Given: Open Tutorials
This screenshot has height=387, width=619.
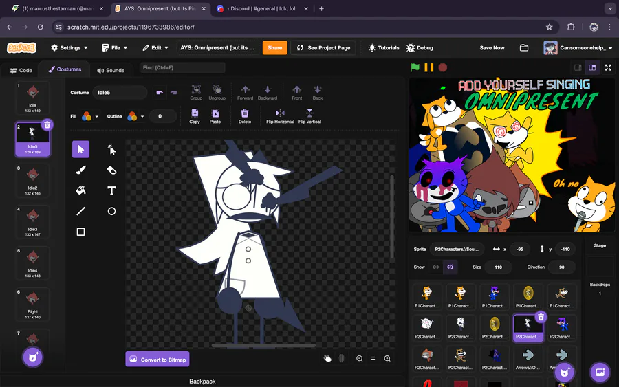Looking at the screenshot, I should tap(384, 47).
